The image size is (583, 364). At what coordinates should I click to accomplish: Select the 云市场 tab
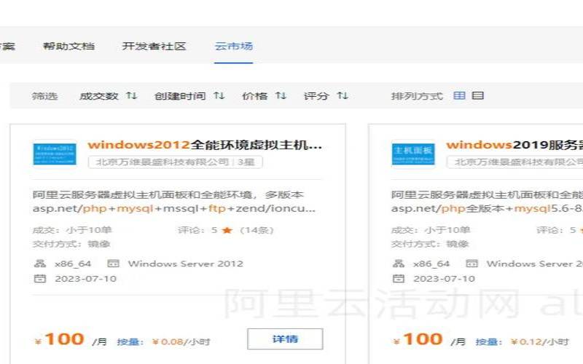(x=233, y=47)
